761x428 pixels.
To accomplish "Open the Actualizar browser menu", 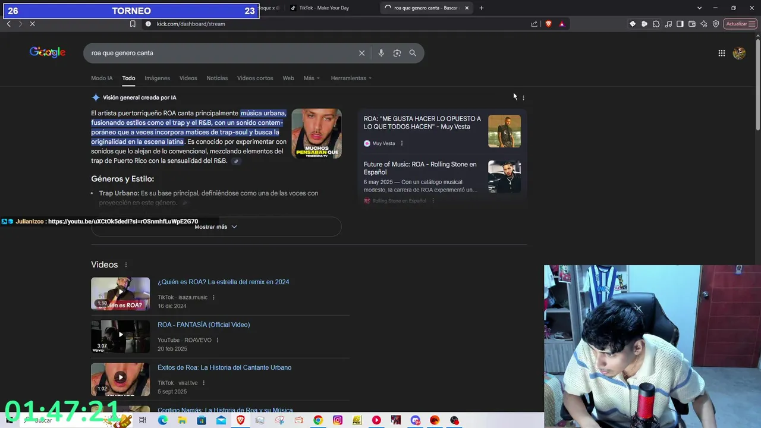I will click(740, 24).
